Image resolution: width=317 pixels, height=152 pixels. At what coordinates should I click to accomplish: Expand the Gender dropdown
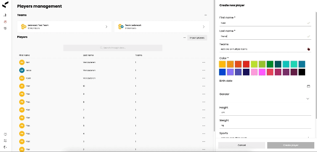(308, 99)
